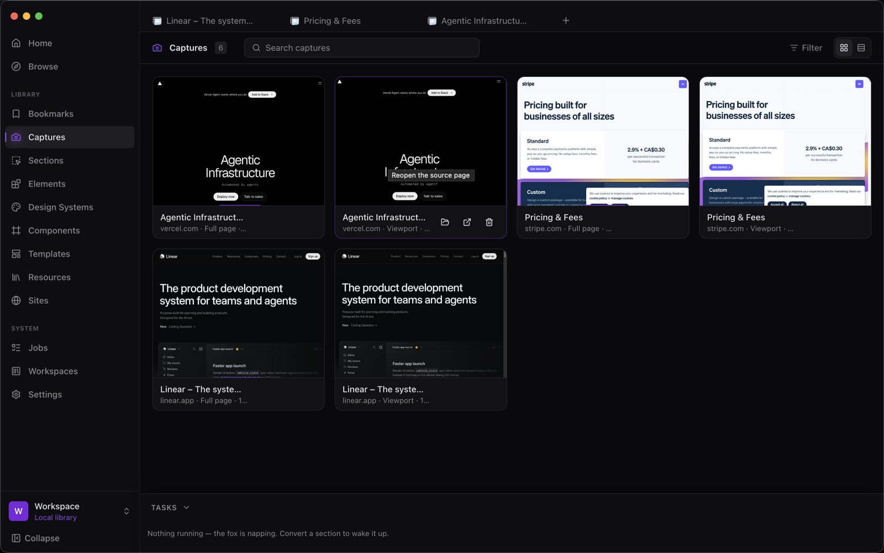Switch to the Linear – The system tab
The image size is (884, 553).
(x=203, y=21)
